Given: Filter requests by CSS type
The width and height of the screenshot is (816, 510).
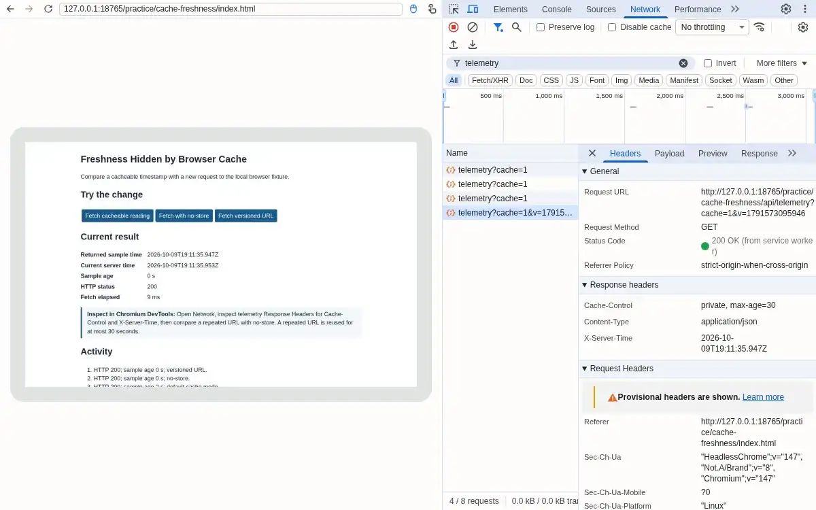Looking at the screenshot, I should point(551,80).
